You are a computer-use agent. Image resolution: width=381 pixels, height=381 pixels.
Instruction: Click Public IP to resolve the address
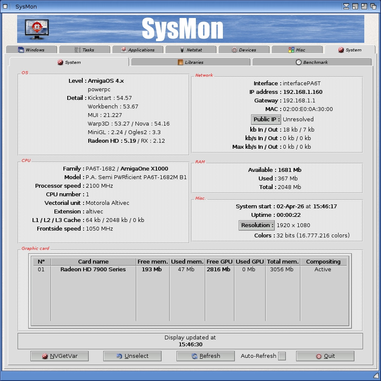click(266, 119)
